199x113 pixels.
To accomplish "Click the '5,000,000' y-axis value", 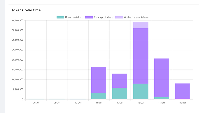I will [18, 89].
